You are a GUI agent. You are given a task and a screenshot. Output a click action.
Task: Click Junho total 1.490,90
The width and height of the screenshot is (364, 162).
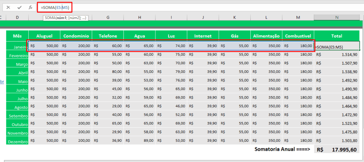[337, 89]
